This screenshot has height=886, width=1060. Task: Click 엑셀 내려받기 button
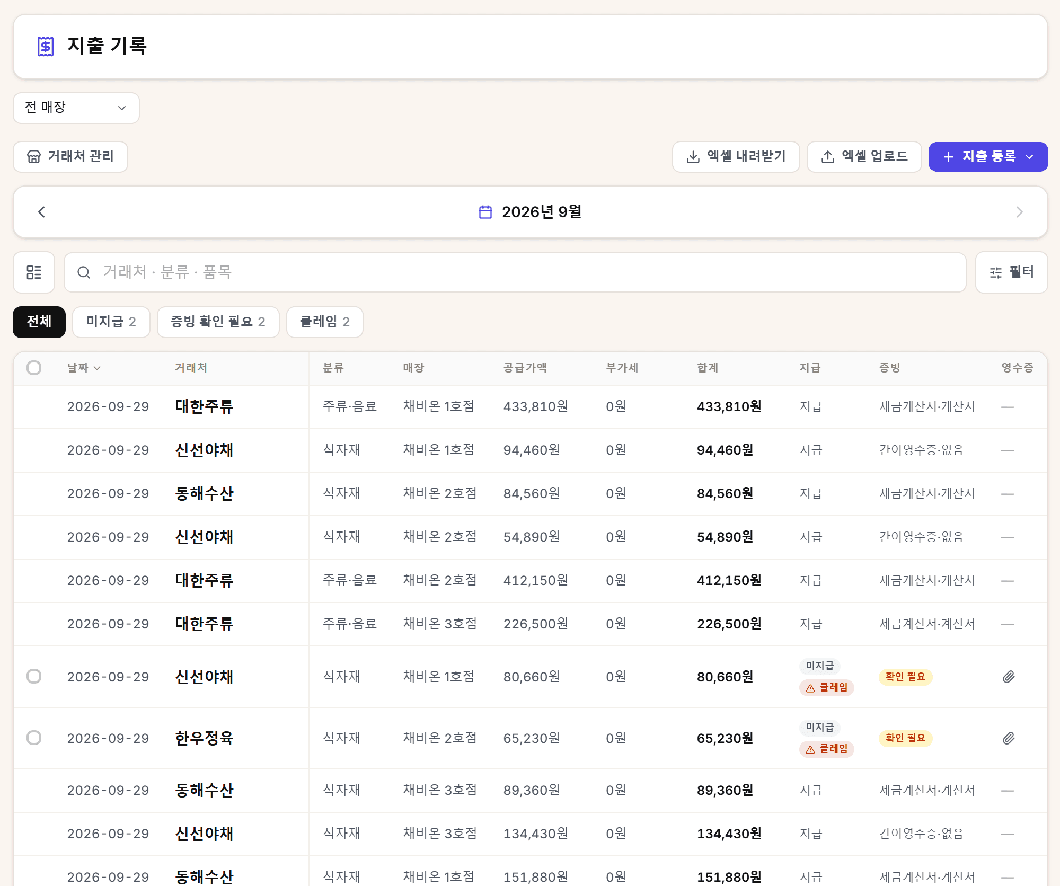[736, 157]
